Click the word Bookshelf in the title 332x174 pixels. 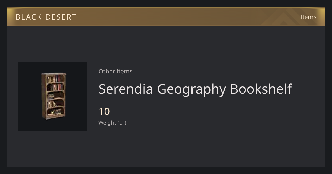click(261, 89)
